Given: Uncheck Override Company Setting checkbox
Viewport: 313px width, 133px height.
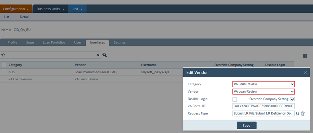Looking at the screenshot, I should tap(292, 99).
